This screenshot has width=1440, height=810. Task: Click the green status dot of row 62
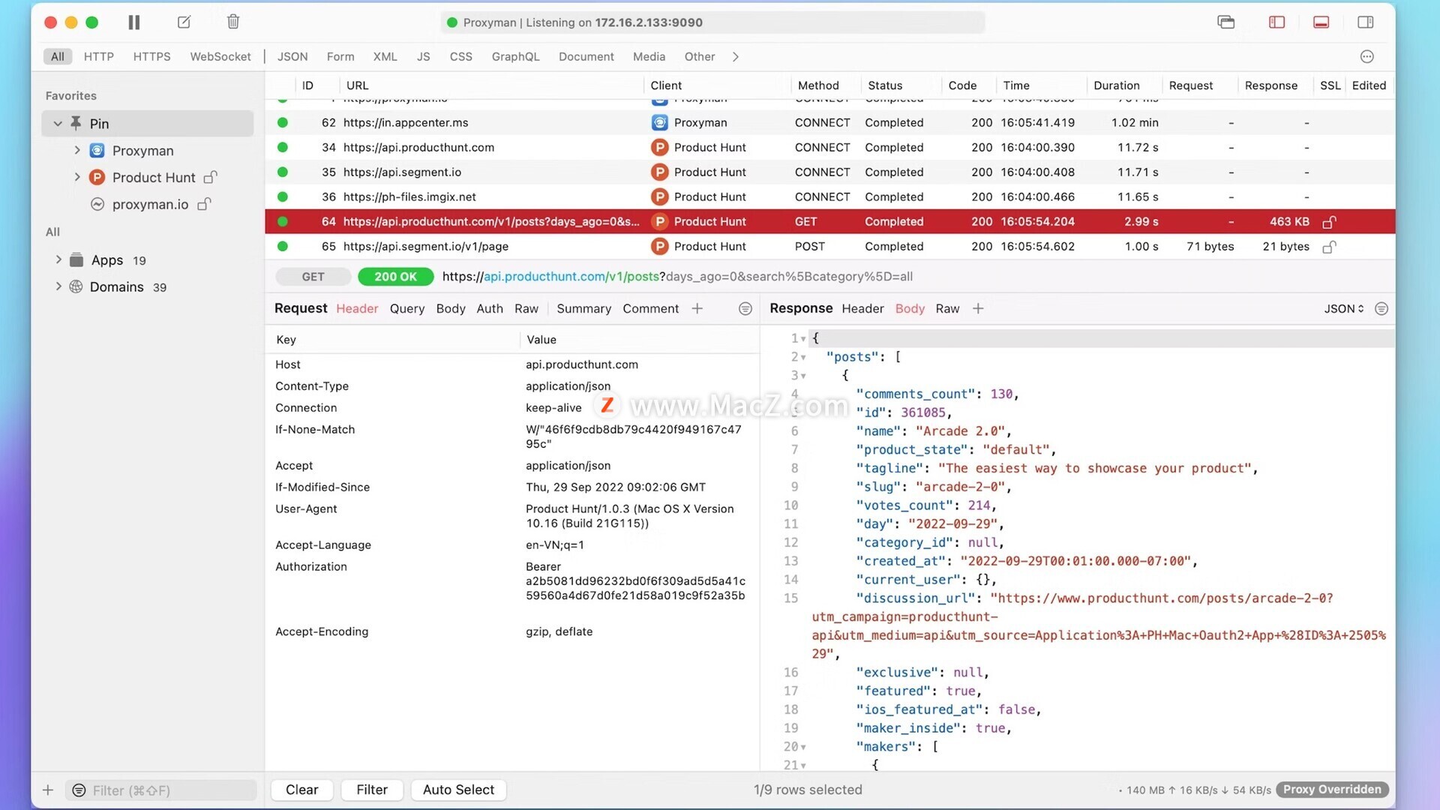283,122
